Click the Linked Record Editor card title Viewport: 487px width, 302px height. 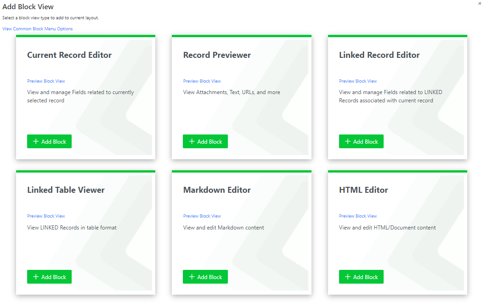379,55
